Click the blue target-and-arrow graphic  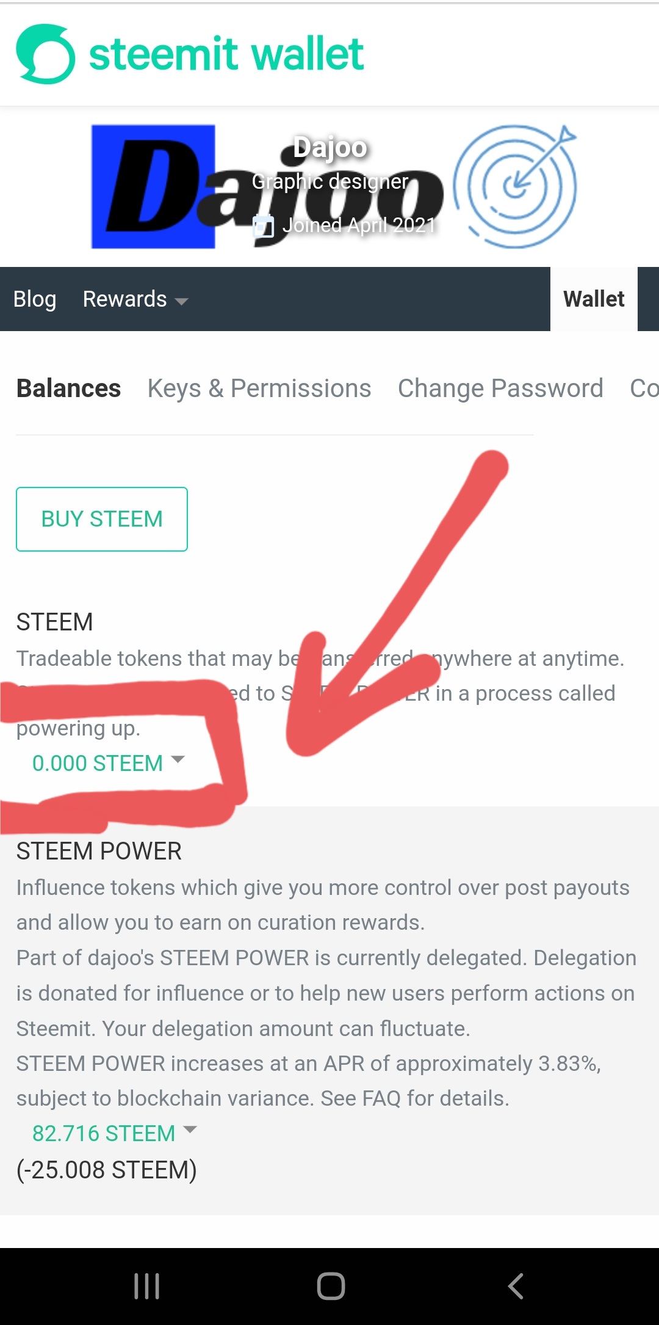tap(516, 186)
